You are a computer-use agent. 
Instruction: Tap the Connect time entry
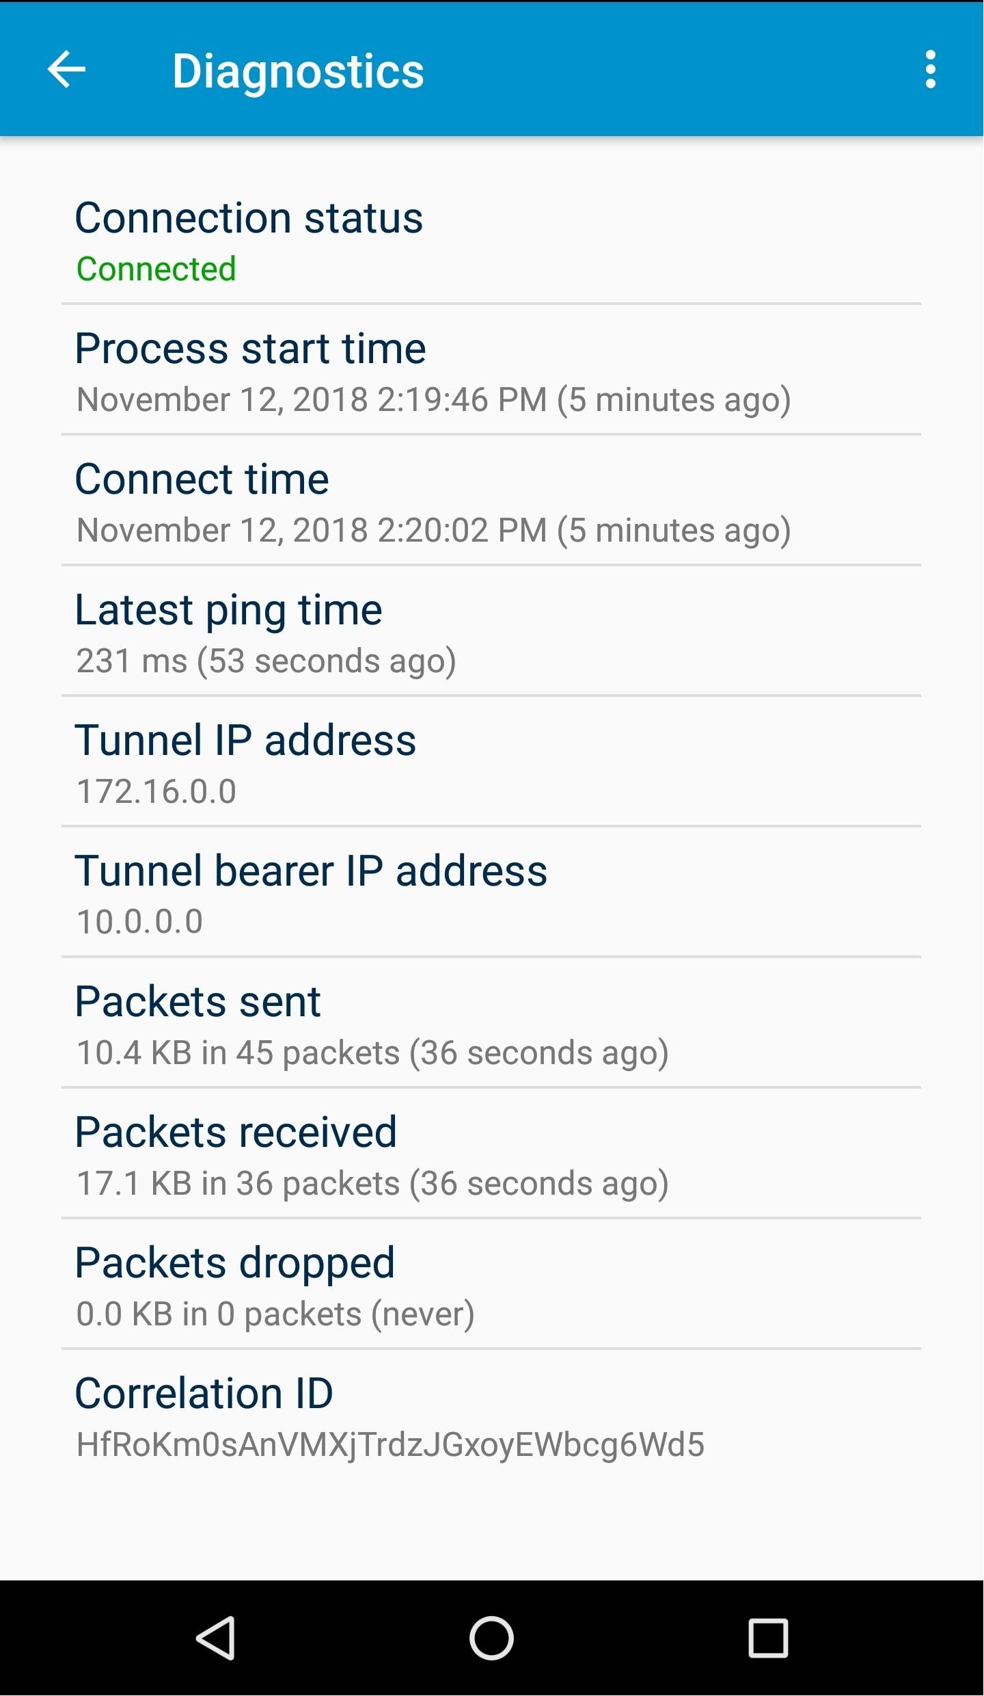491,502
